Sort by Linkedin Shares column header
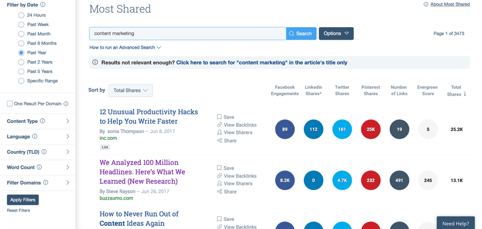This screenshot has height=229, width=482. pos(313,91)
